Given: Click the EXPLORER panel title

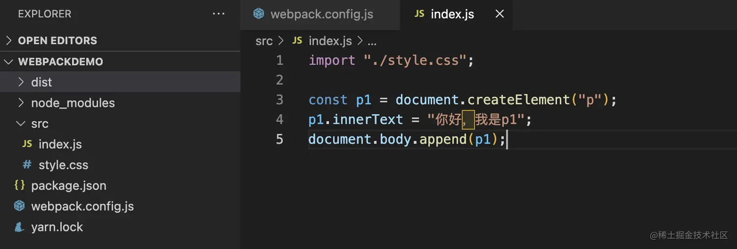Looking at the screenshot, I should pyautogui.click(x=44, y=14).
